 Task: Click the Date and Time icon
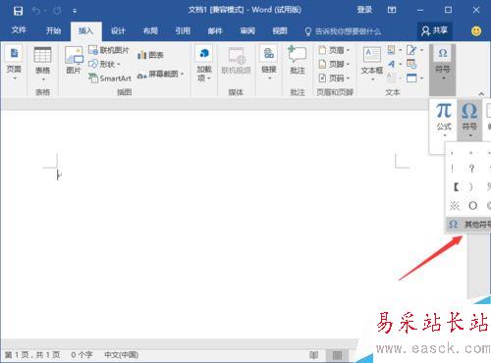(411, 64)
